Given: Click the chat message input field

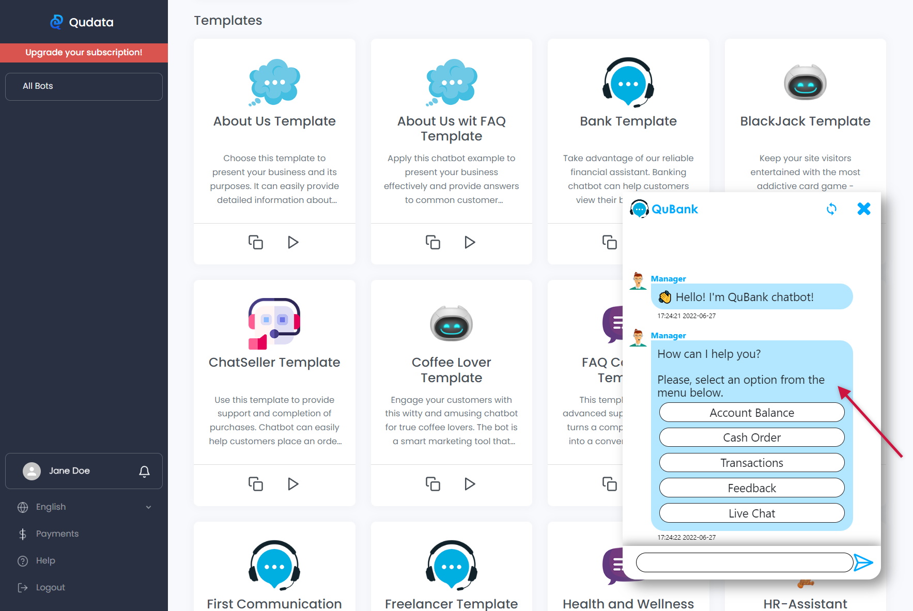Looking at the screenshot, I should click(744, 562).
